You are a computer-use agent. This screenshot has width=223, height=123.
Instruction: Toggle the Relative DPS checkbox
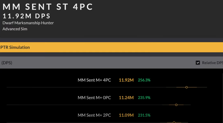pos(198,63)
